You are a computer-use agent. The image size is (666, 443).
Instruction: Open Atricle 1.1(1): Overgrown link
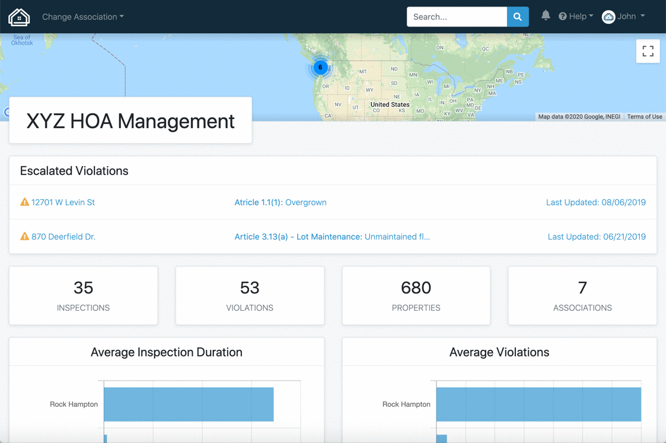tap(281, 203)
